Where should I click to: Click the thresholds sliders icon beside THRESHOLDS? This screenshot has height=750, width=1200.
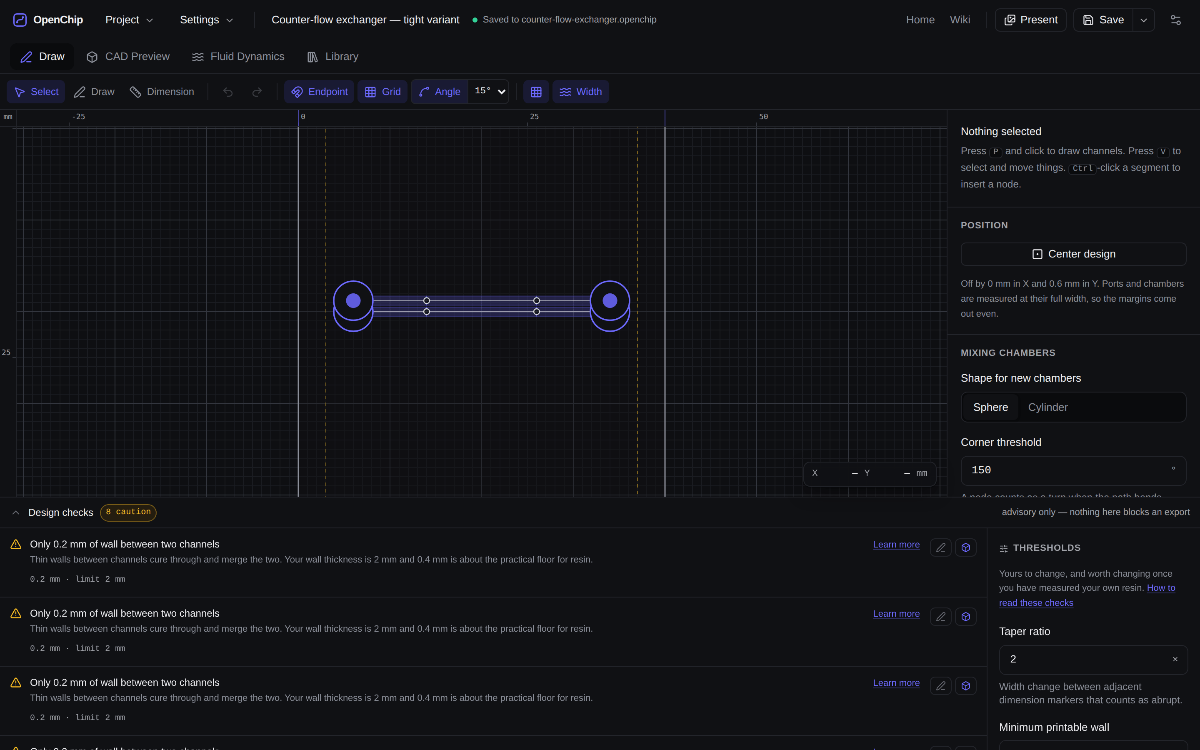pyautogui.click(x=1004, y=548)
